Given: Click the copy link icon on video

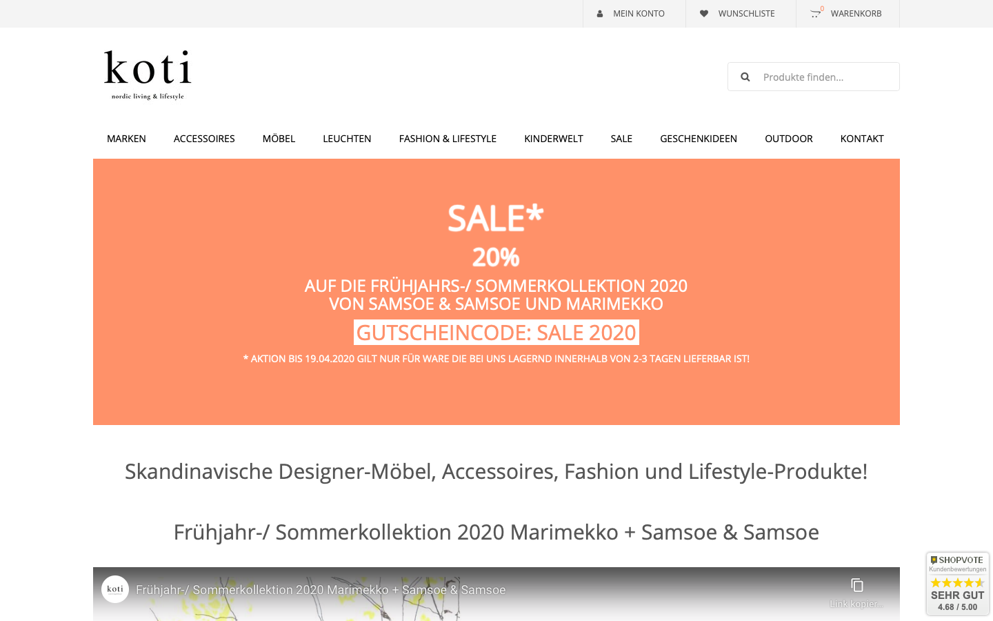Looking at the screenshot, I should click(857, 585).
